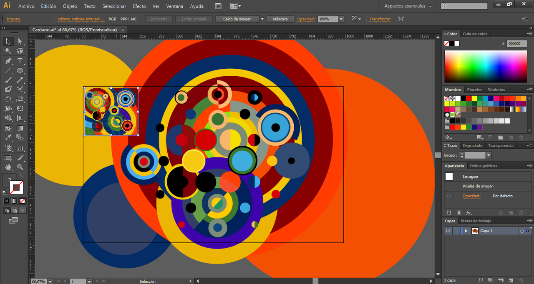
Task: Choose the Scissors tool
Action: (20, 89)
